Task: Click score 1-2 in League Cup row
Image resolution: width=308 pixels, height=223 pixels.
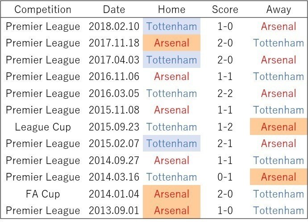Action: (225, 127)
